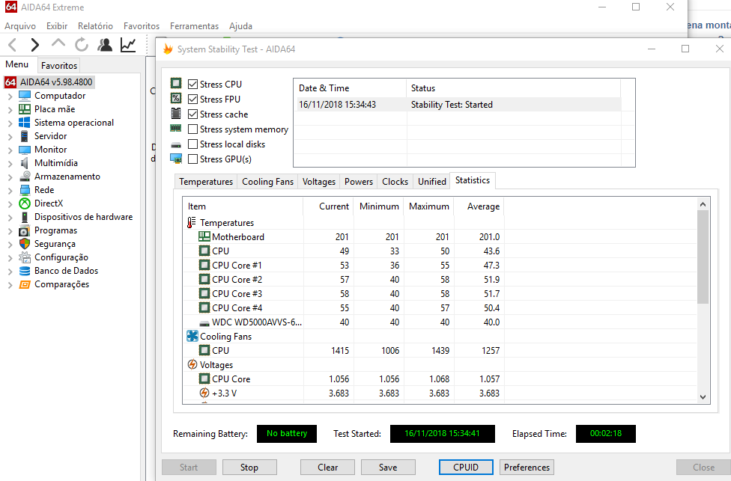
Task: Click the Temperatures thermometer icon in list
Action: (x=192, y=223)
